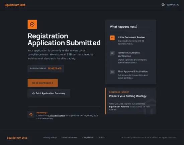Select the application ID RE-8923-X10

point(55,69)
